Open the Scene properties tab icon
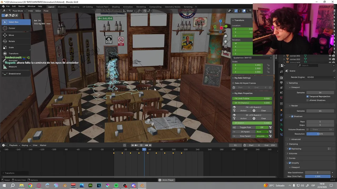Viewport: 337px width, 189px height. (281, 93)
